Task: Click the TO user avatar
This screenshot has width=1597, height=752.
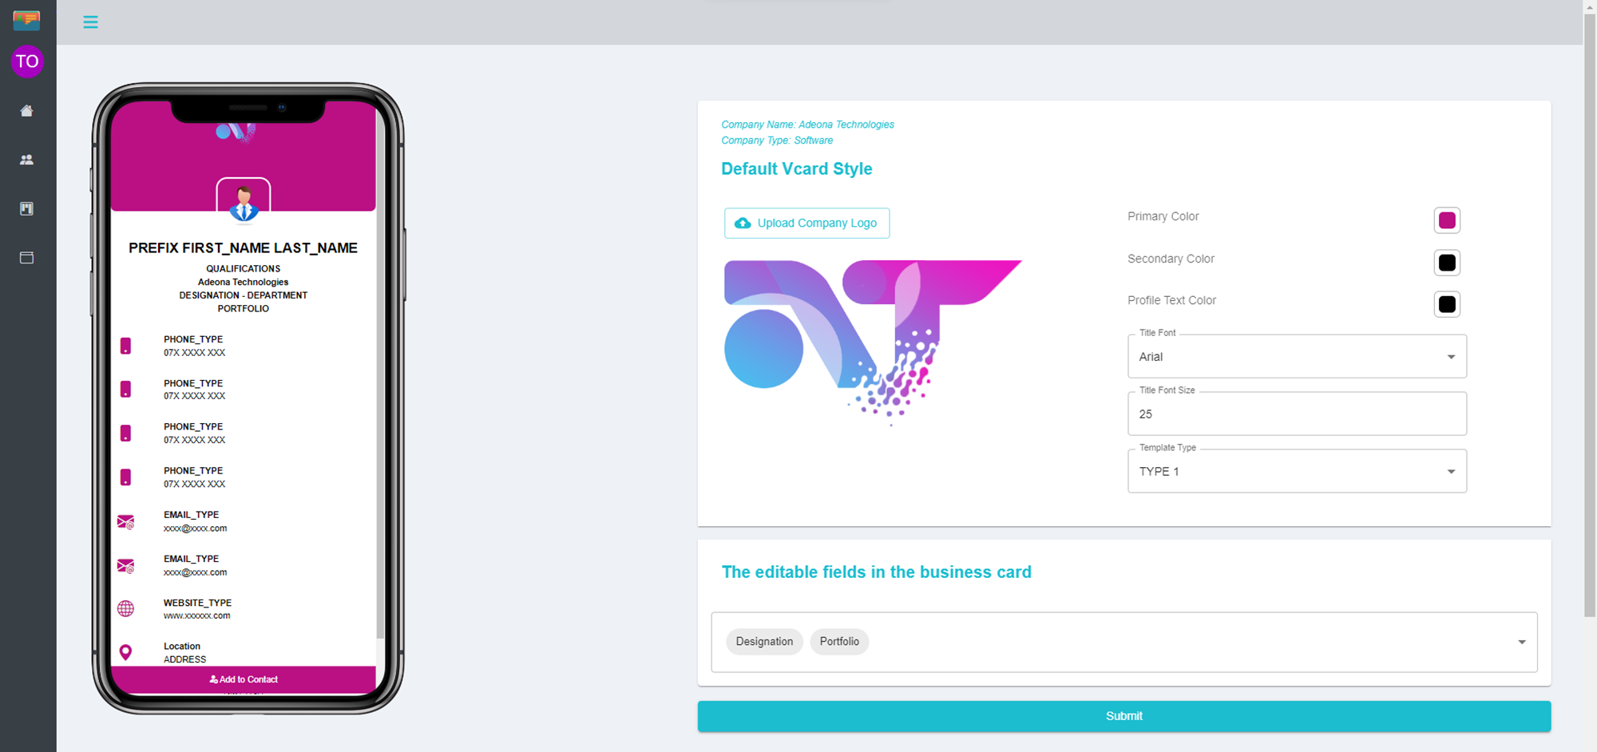Action: pos(27,61)
